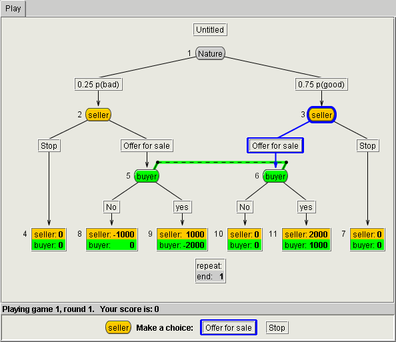
Task: Click the seller player badge in choice bar
Action: [x=118, y=327]
